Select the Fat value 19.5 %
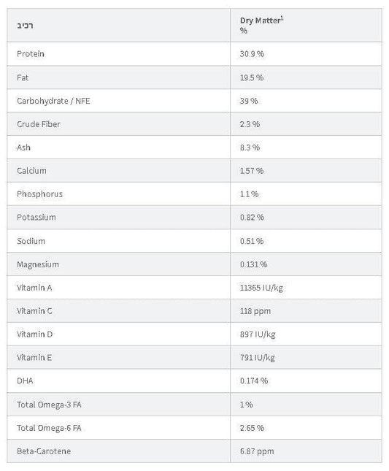 (252, 77)
